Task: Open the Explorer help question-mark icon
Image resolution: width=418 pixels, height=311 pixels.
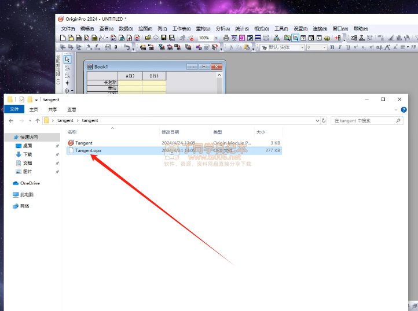Action: [404, 109]
